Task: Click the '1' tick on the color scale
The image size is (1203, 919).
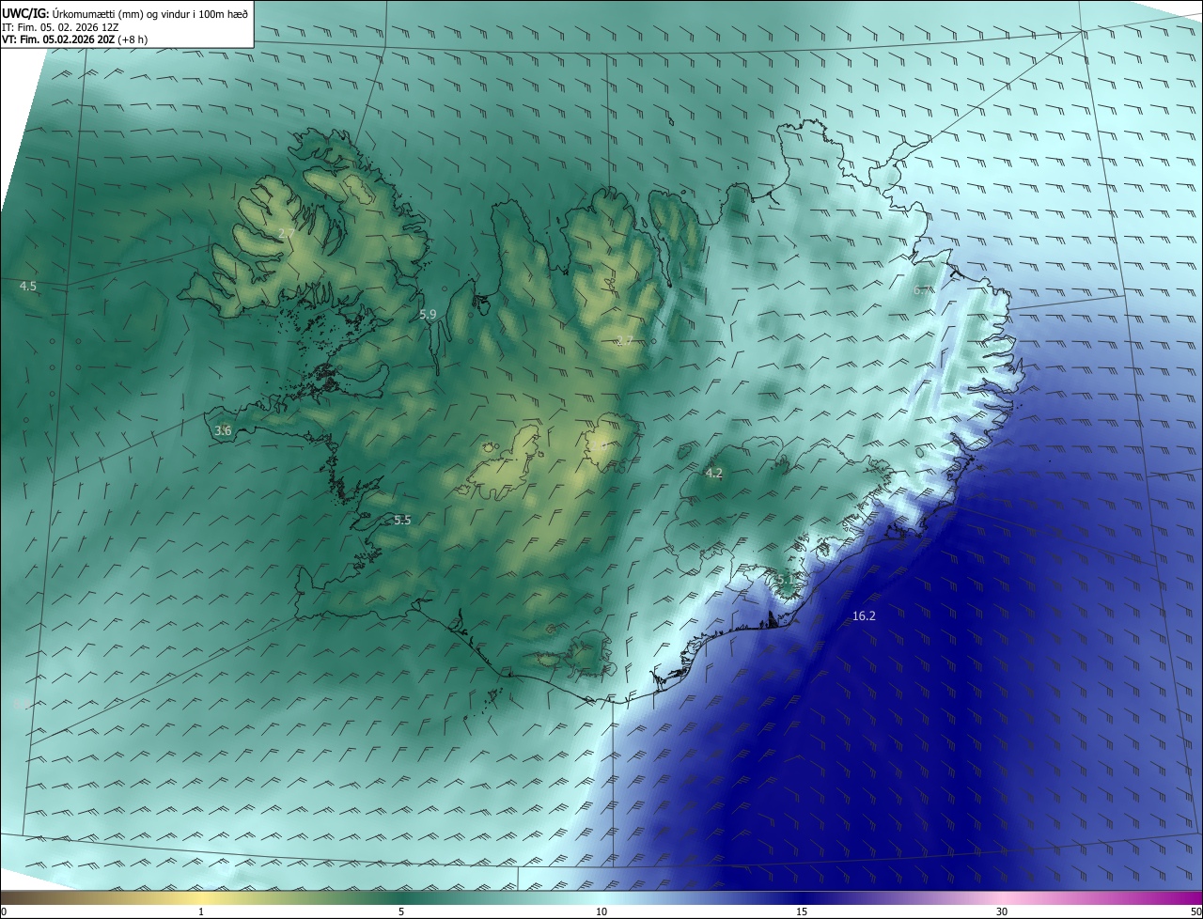Action: point(201,911)
